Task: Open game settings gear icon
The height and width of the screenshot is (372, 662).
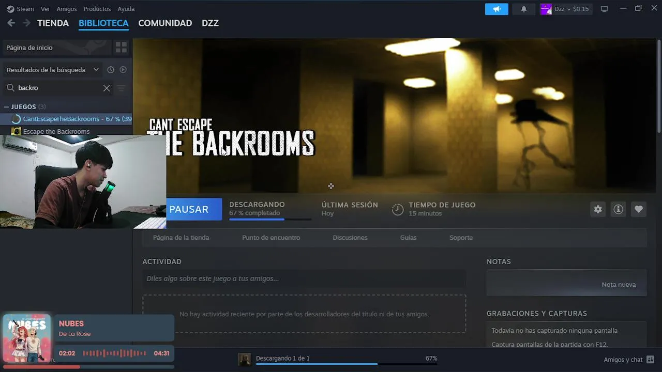Action: pyautogui.click(x=598, y=209)
